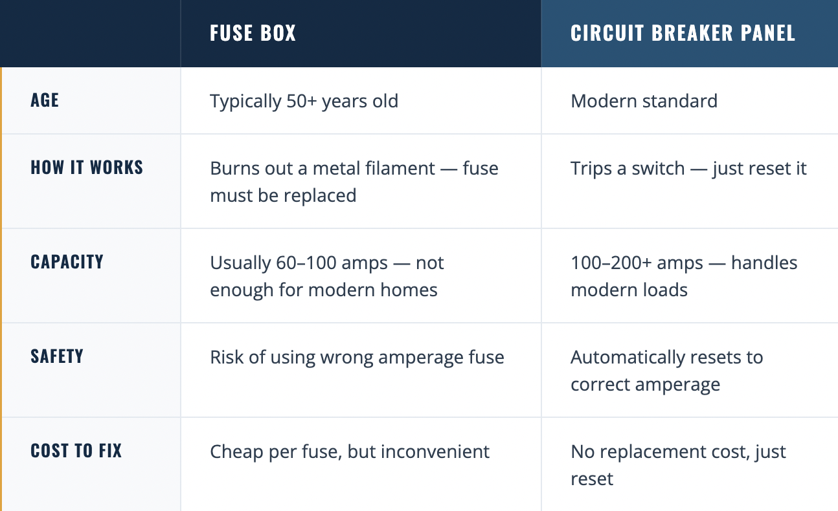
Task: Click the empty top-left header cell
Action: pos(90,34)
